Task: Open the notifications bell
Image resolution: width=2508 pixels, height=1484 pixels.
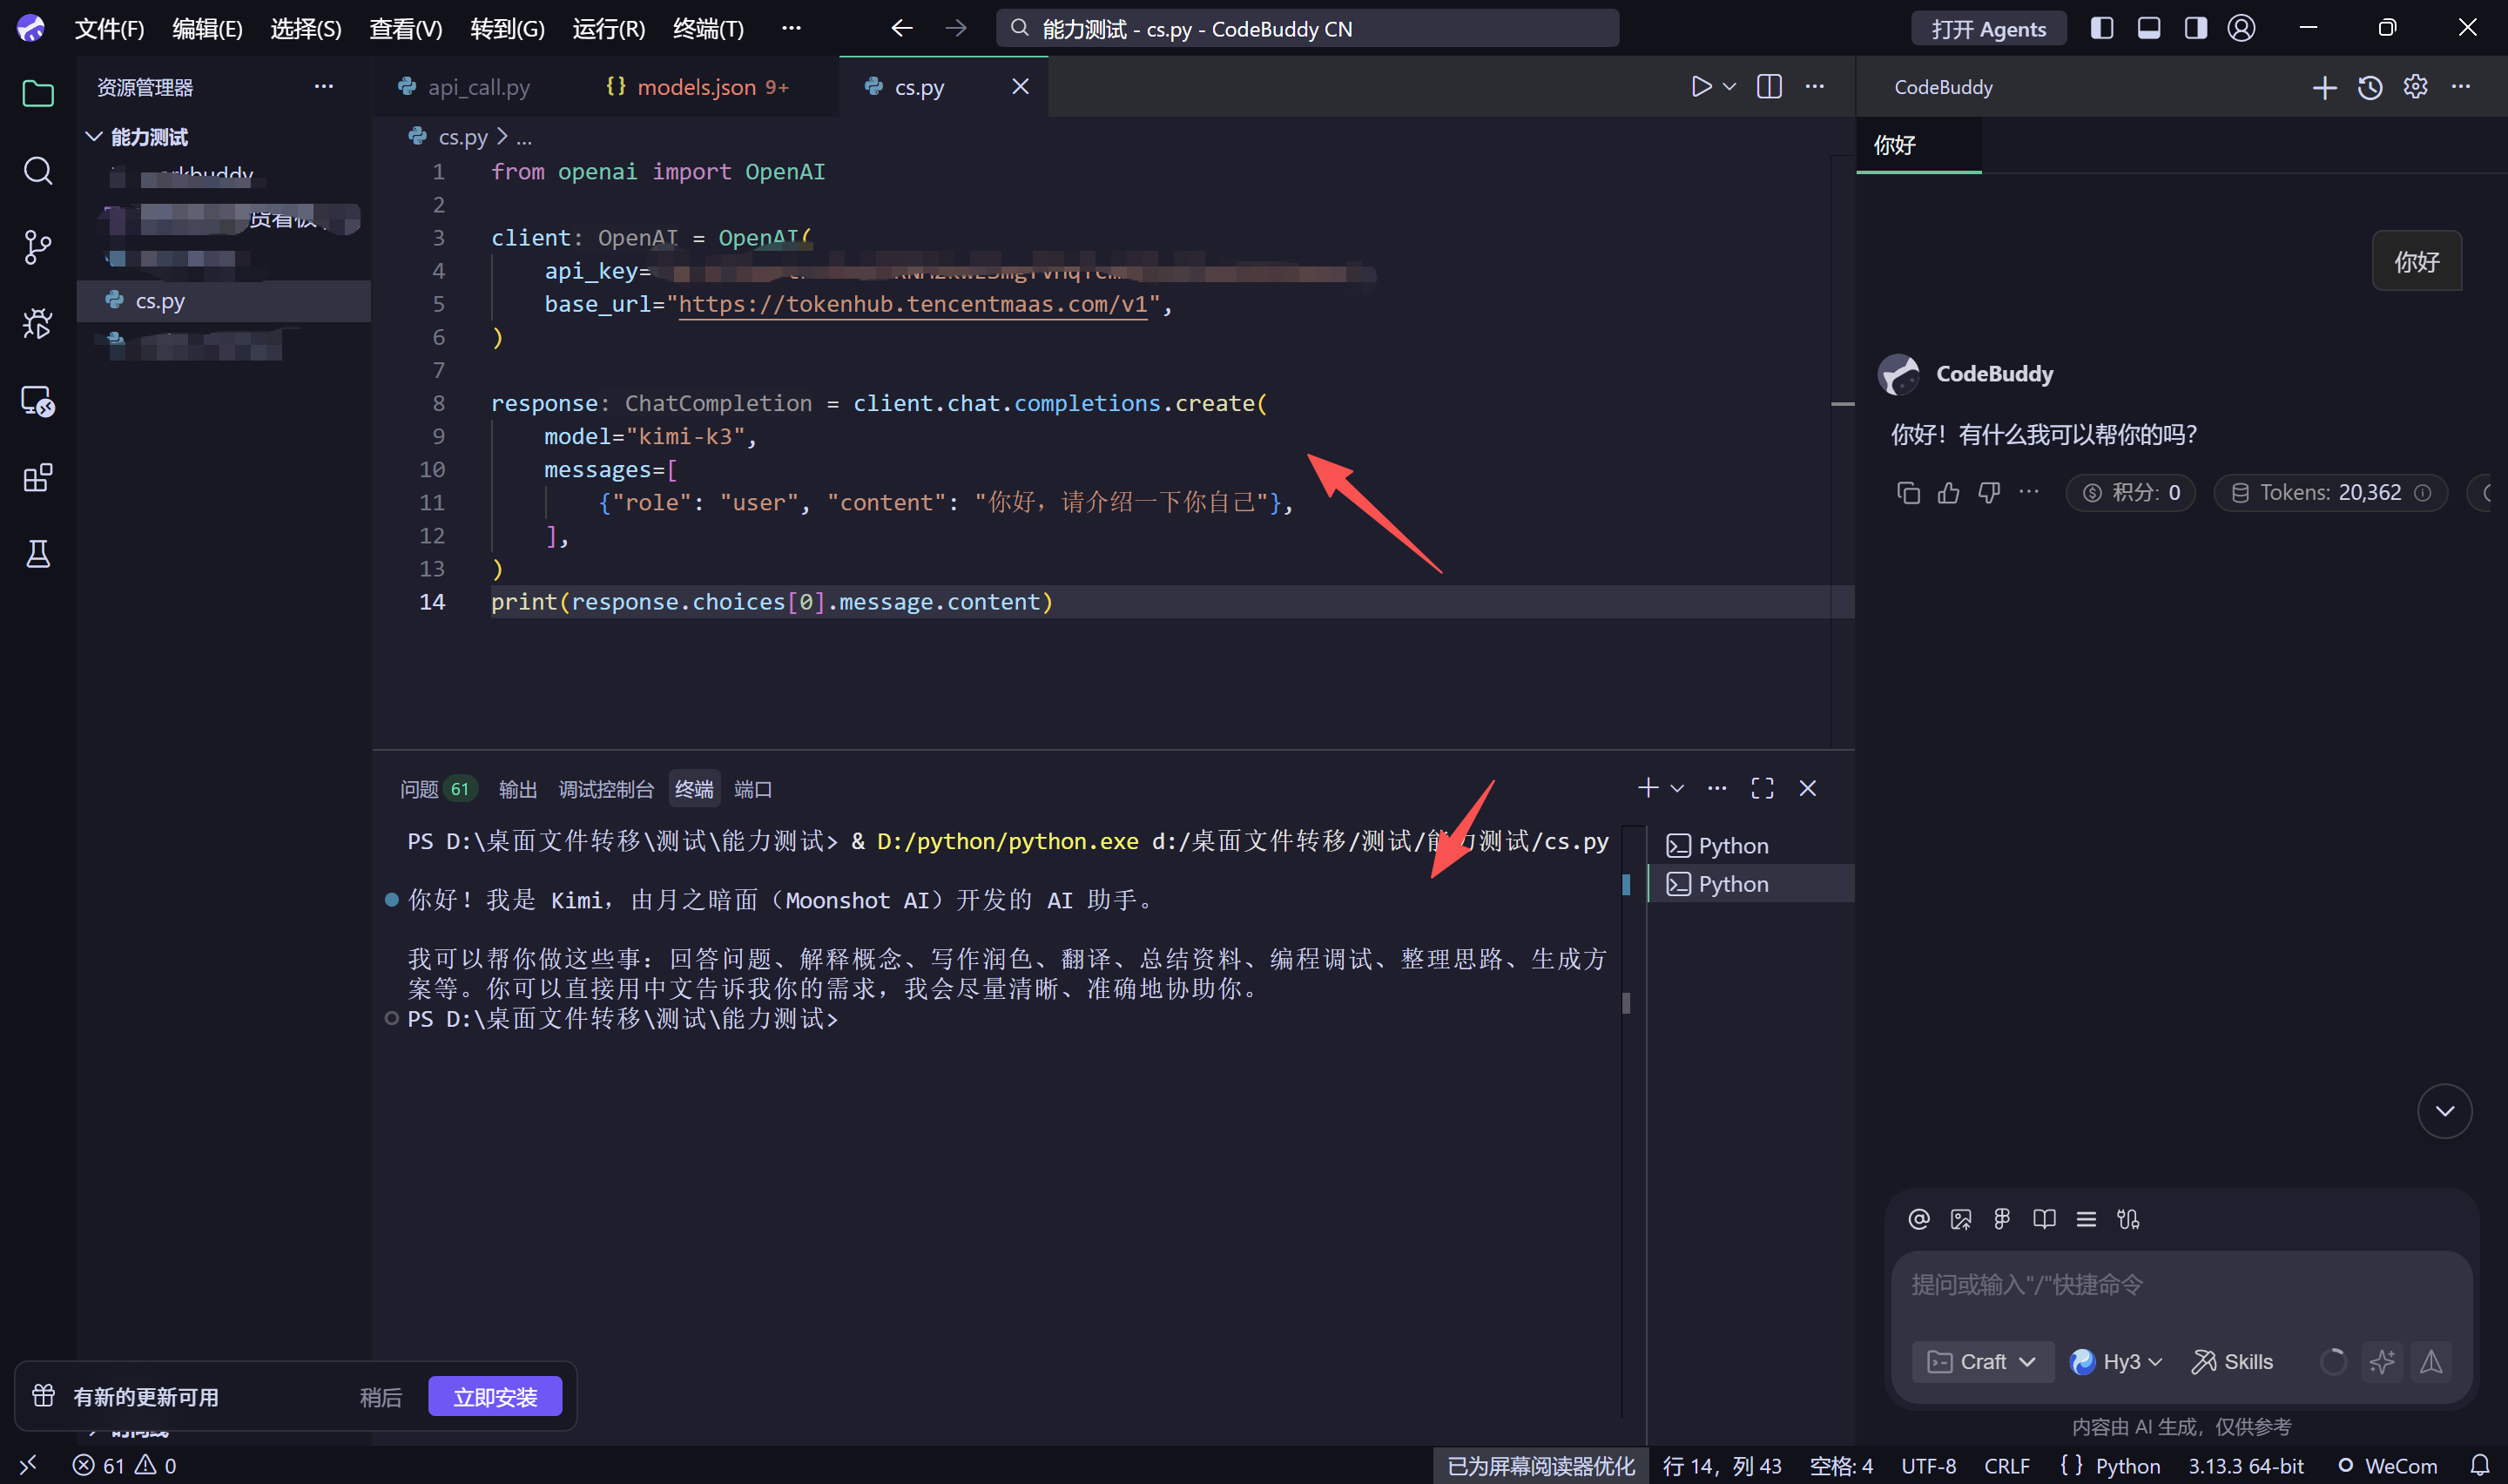Action: 2479,1465
